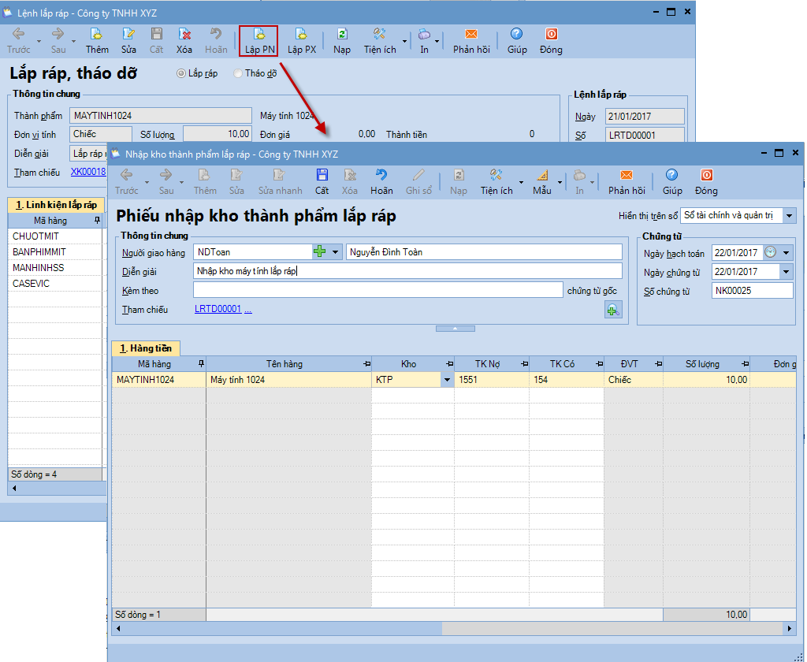Image resolution: width=807 pixels, height=662 pixels.
Task: Open Phản hồi feedback in front window
Action: coord(627,176)
